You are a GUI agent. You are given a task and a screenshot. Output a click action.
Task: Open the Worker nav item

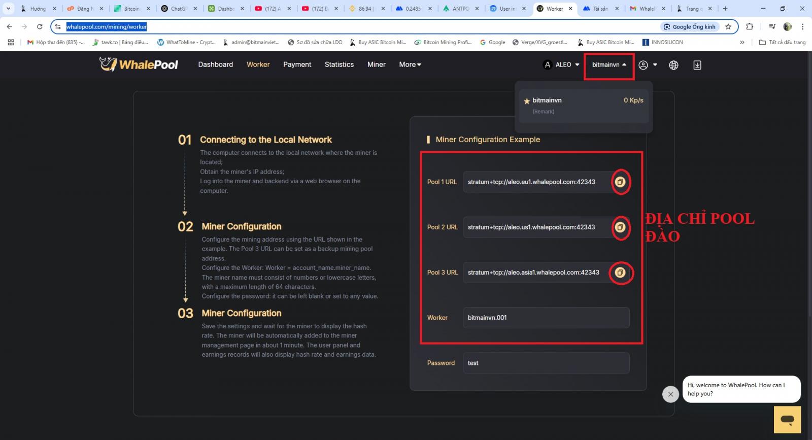[258, 64]
